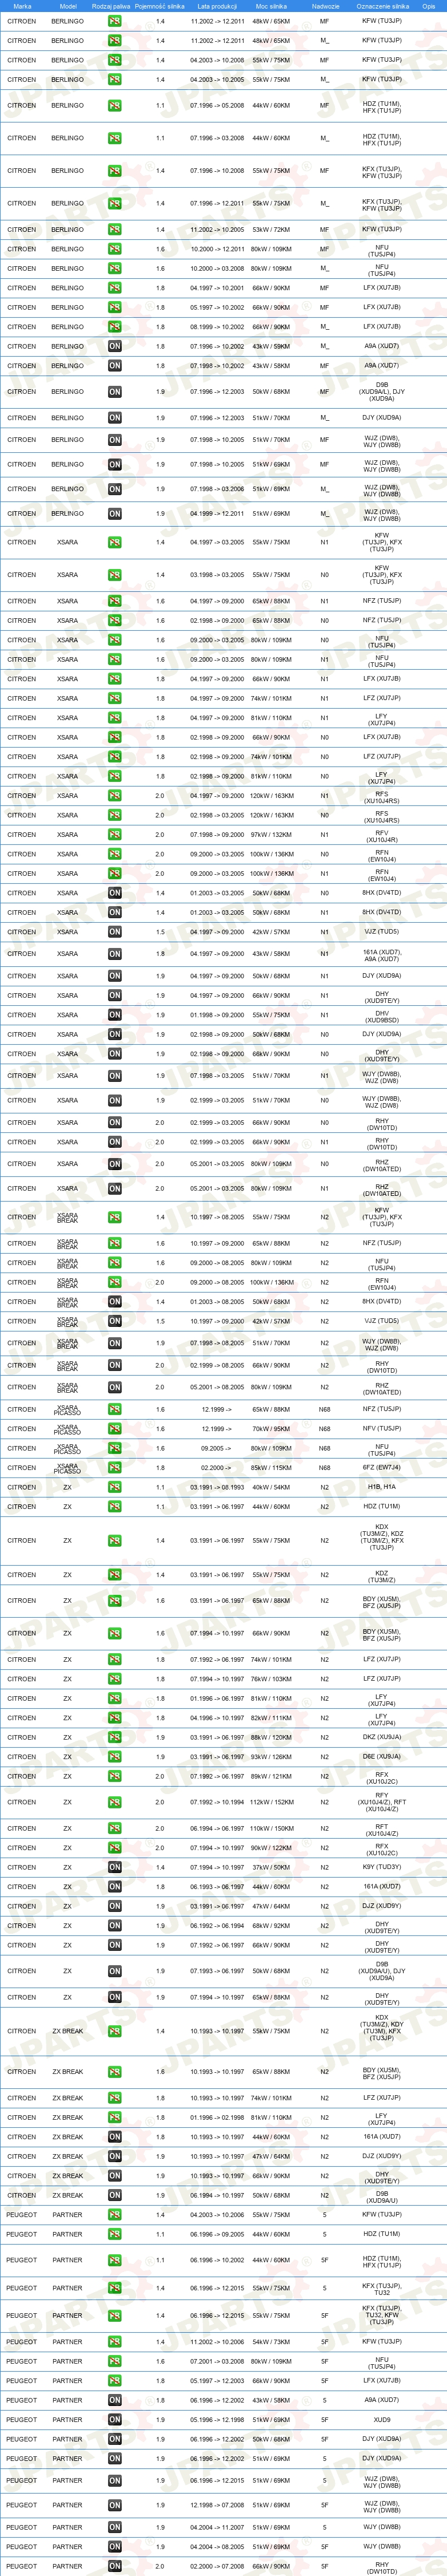The width and height of the screenshot is (447, 2576).
Task: Click the '120kW / 163KM' cell in the Xsara N1 row
Action: click(x=272, y=796)
